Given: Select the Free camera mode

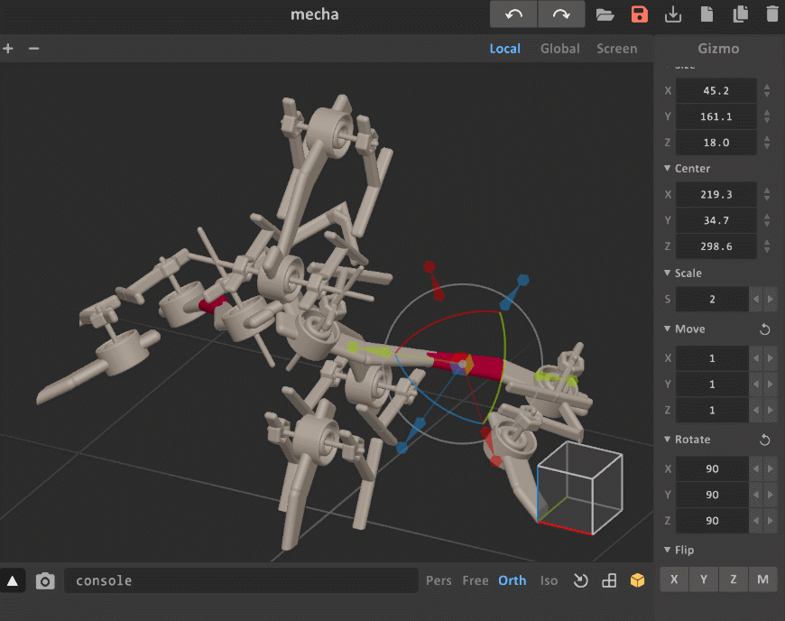Looking at the screenshot, I should point(476,580).
